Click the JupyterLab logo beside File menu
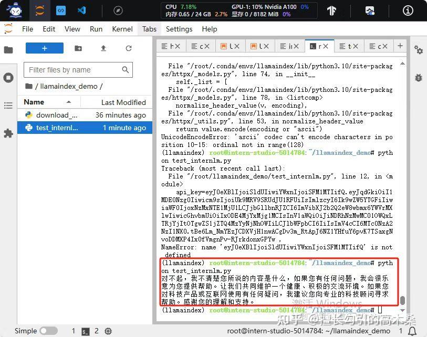This screenshot has width=427, height=337. click(x=8, y=28)
